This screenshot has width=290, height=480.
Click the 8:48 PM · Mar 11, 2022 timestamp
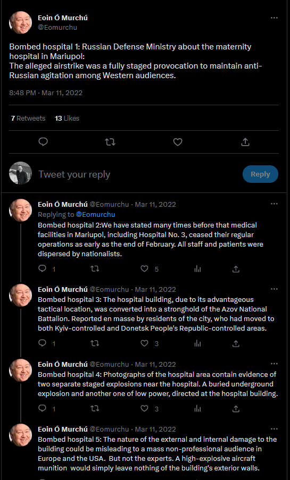(46, 92)
